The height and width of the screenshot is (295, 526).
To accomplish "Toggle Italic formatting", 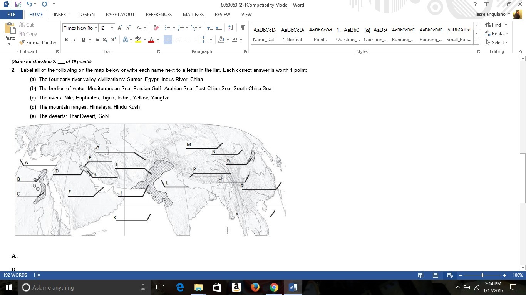I will (x=75, y=40).
